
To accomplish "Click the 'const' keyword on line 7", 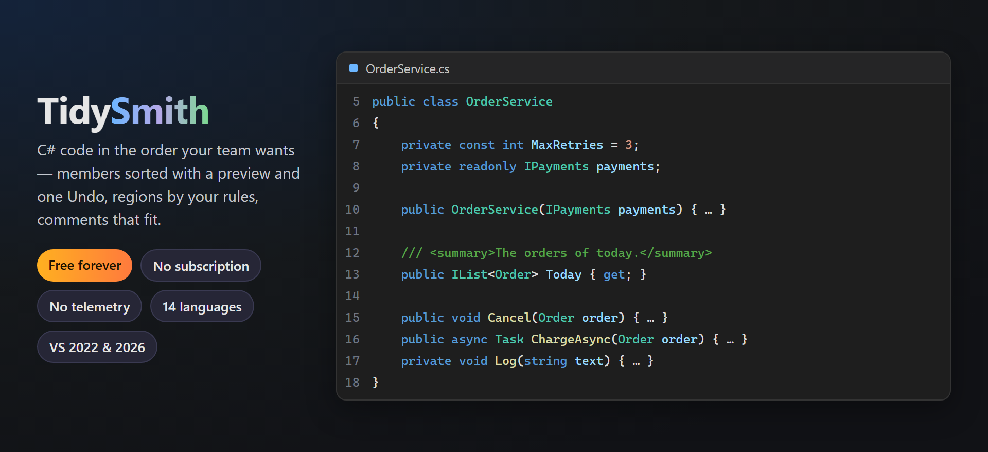I will tap(477, 145).
